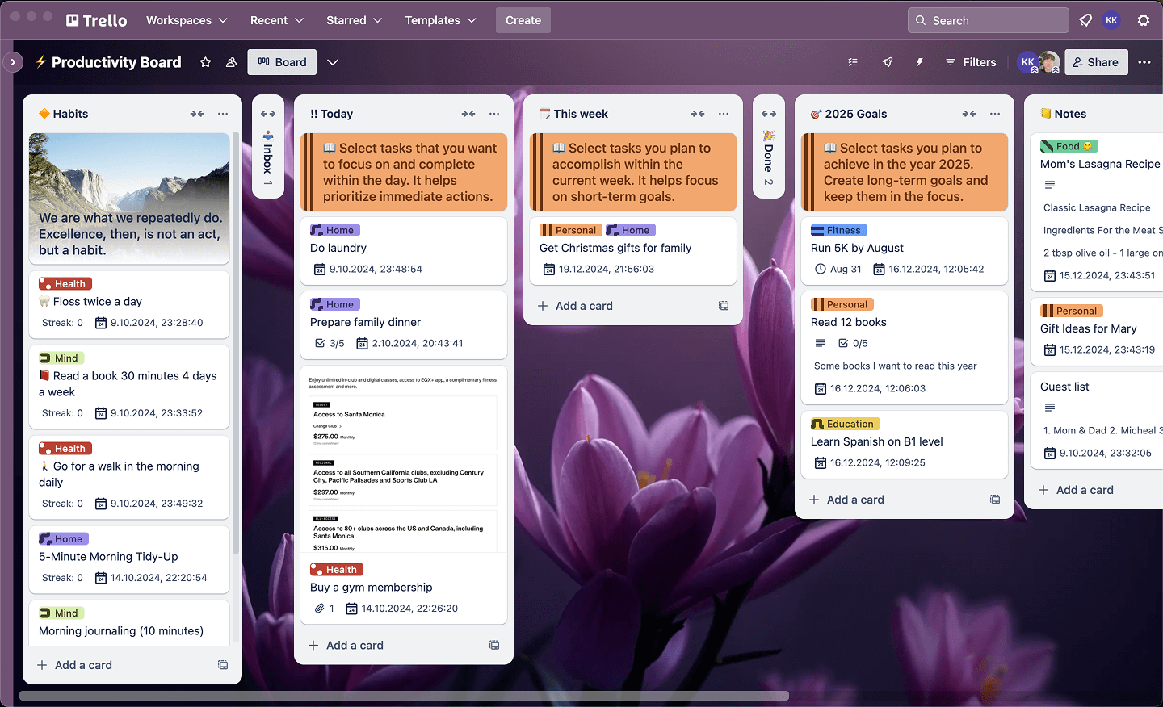
Task: Expand the collapsed Done list
Action: point(769,114)
